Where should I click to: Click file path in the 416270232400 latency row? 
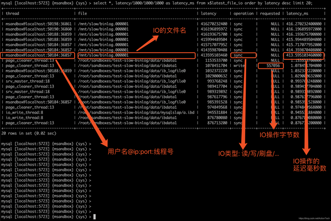coord(103,24)
